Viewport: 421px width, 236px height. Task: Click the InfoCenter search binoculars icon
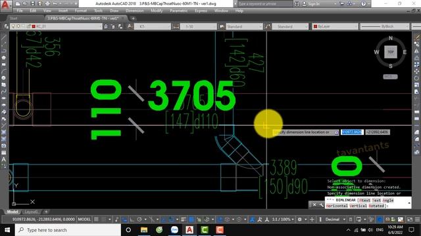coord(297,4)
